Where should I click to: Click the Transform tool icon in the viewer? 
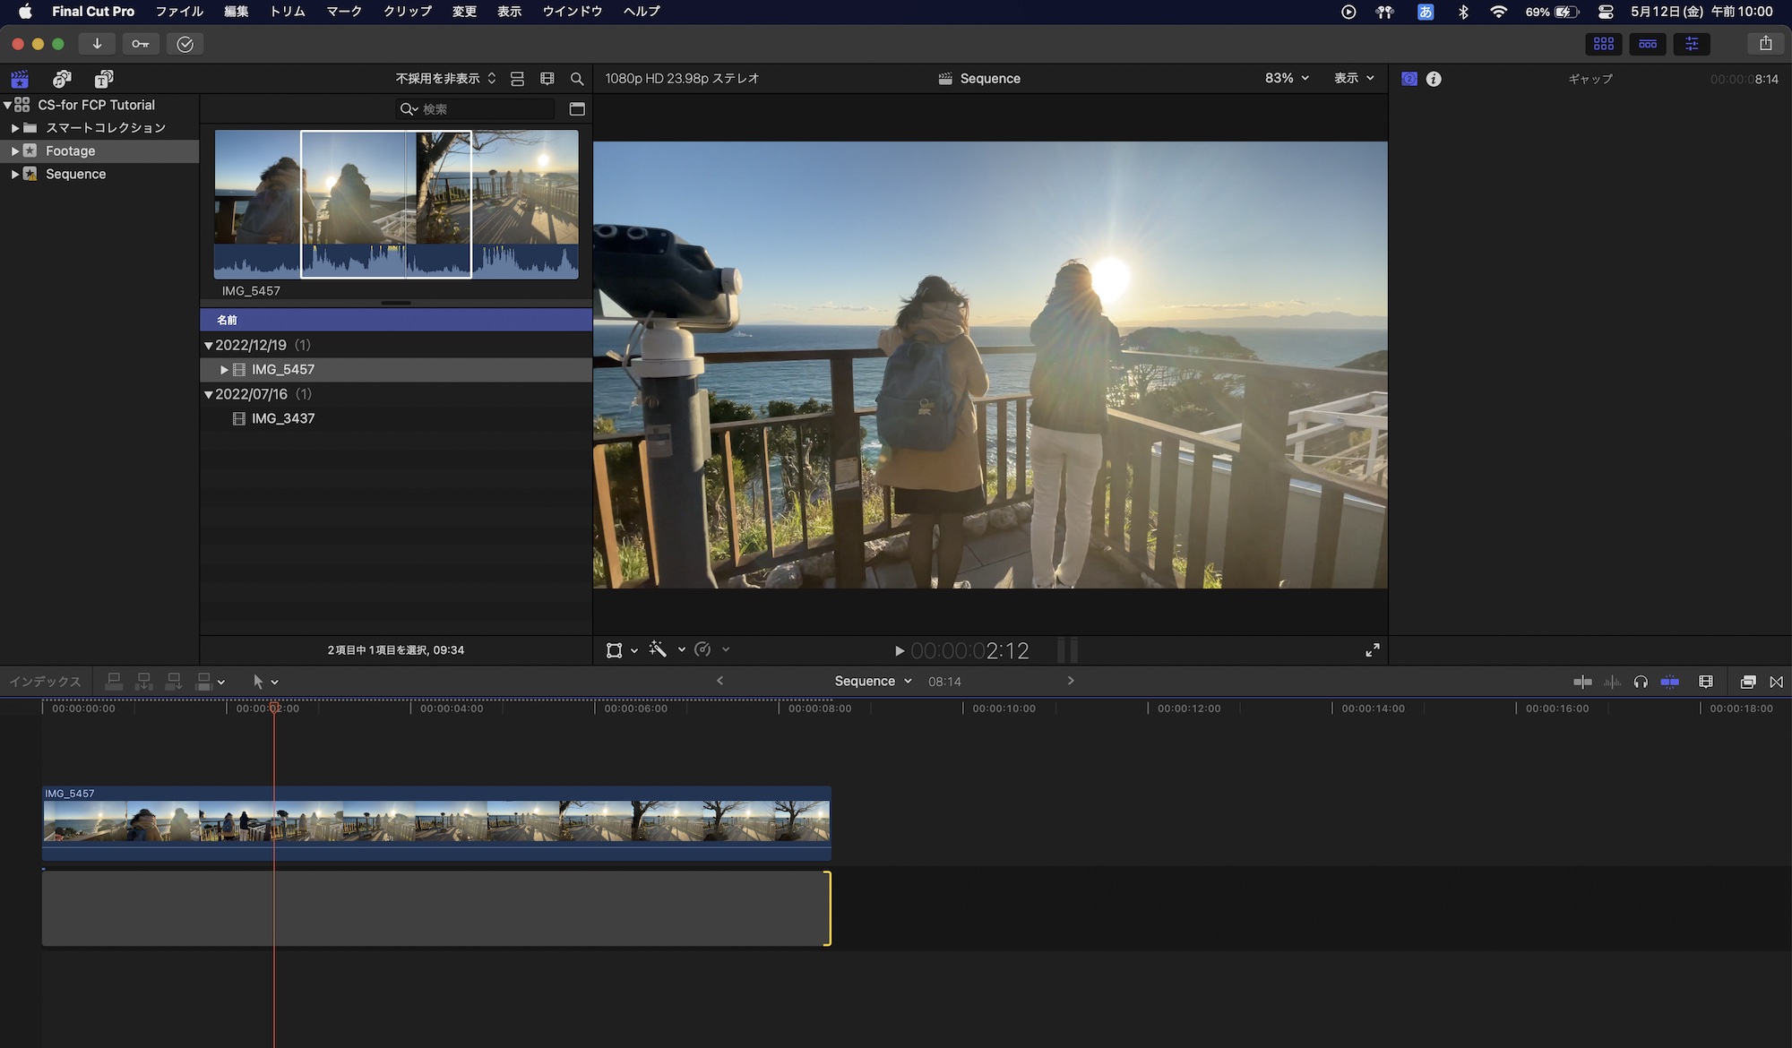pos(616,649)
